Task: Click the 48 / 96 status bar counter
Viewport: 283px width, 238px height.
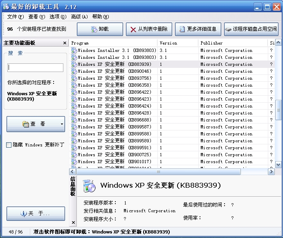Action: [16, 232]
